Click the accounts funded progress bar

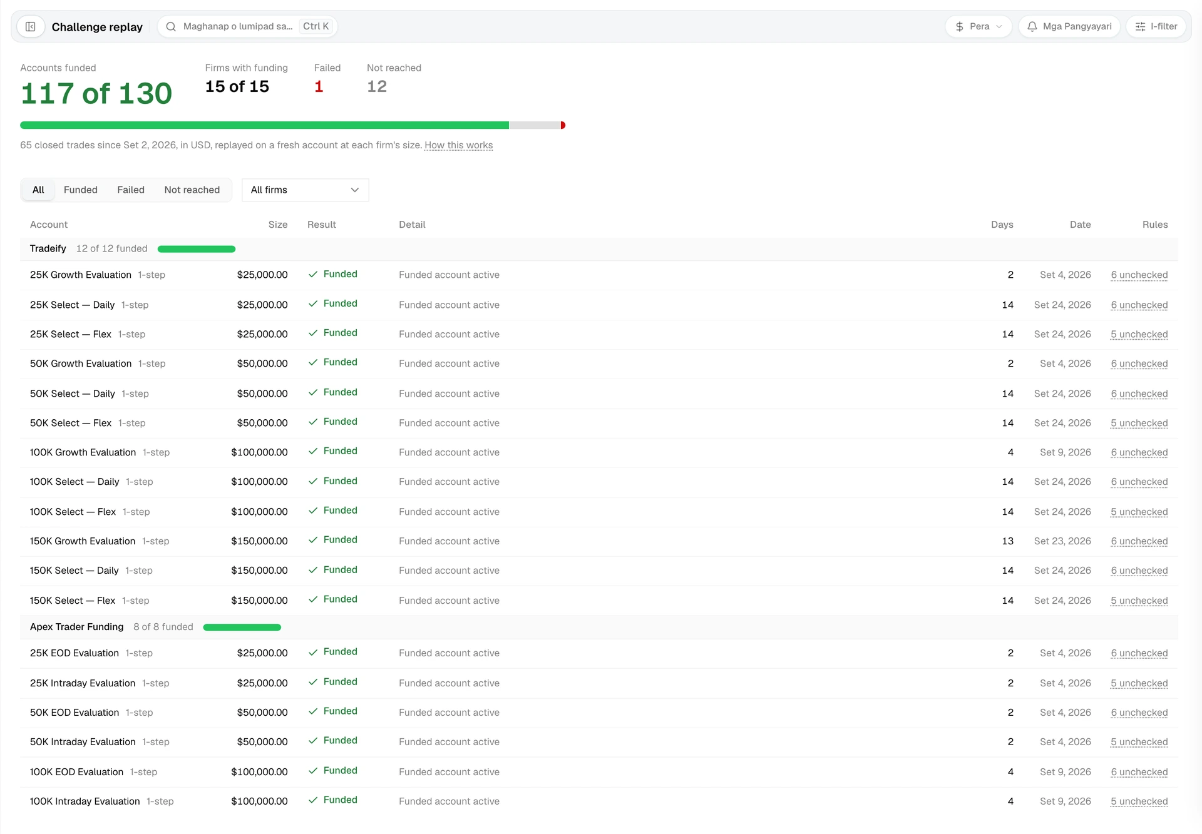coord(293,125)
